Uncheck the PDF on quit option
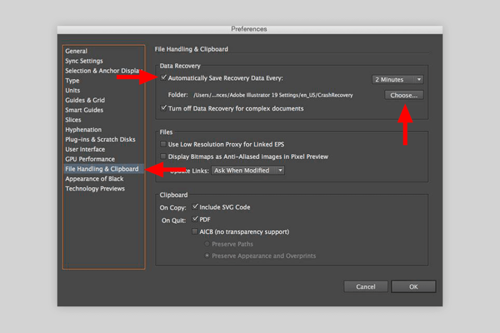This screenshot has height=333, width=500. (x=195, y=219)
